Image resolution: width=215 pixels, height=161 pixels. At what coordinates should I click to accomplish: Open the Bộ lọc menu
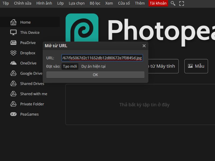(95, 3)
